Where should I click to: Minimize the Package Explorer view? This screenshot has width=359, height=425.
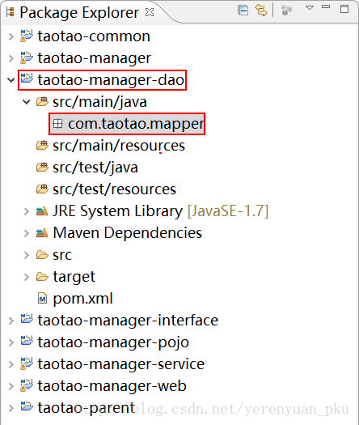point(326,6)
